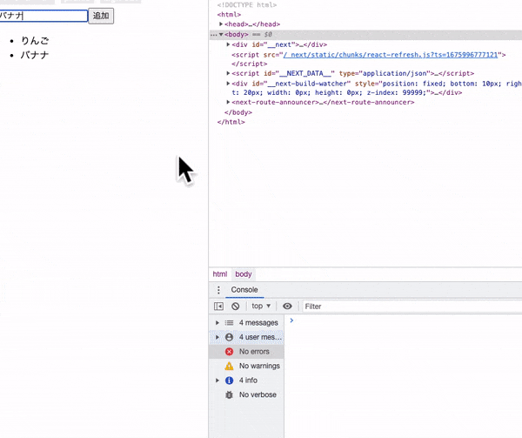Click the blue info circle icon
Screen dimensions: 522x438
pos(229,380)
